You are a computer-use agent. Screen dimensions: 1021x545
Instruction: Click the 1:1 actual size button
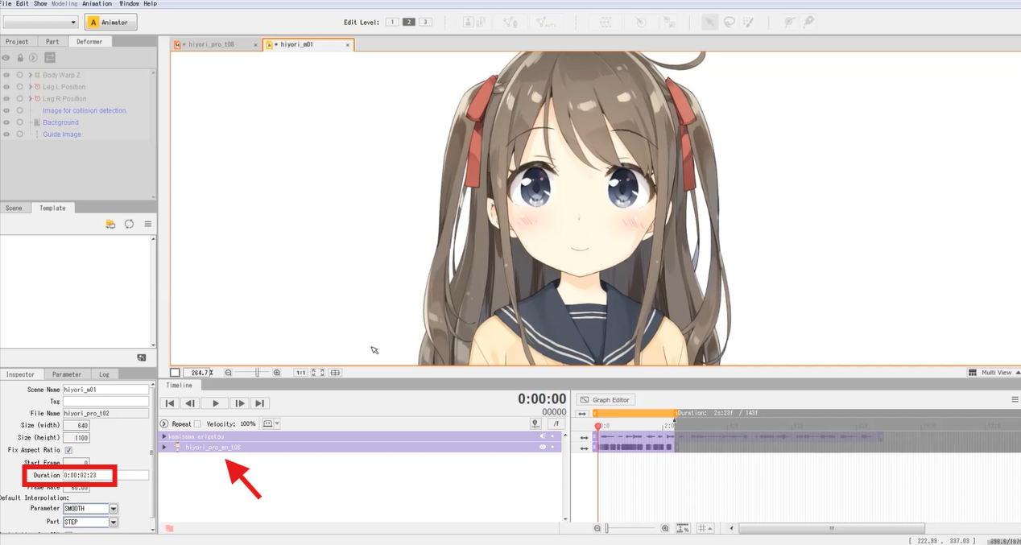point(300,373)
